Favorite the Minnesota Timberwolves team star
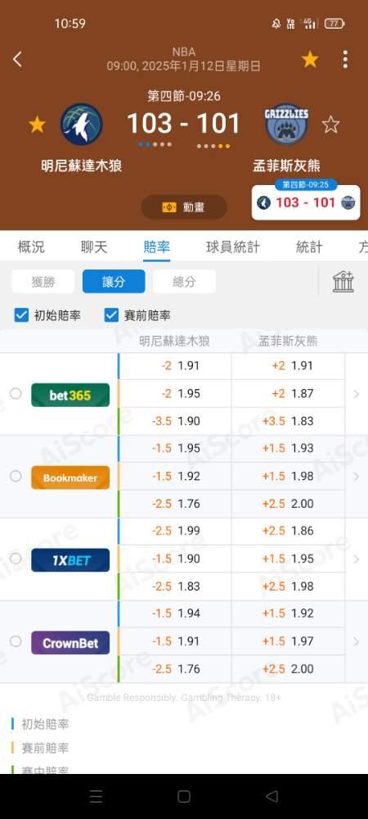 [37, 124]
